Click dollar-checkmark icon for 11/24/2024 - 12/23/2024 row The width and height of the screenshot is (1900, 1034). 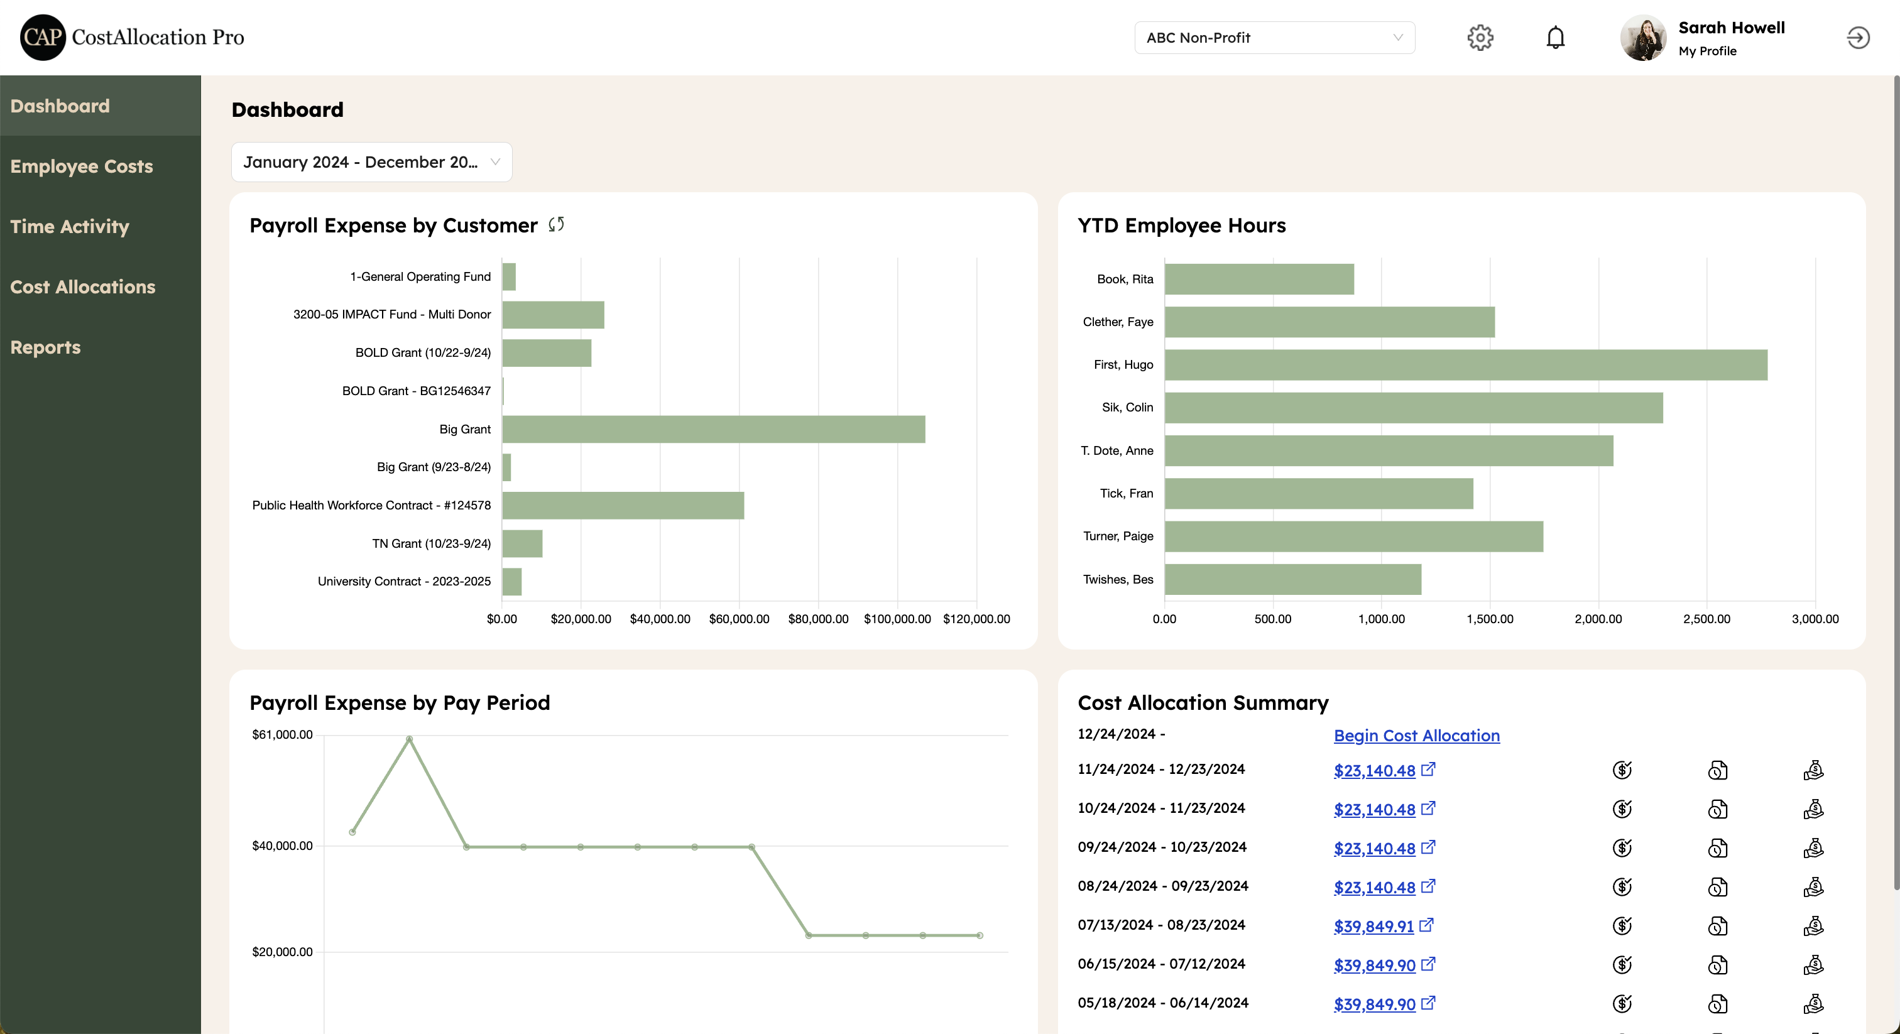click(x=1622, y=770)
